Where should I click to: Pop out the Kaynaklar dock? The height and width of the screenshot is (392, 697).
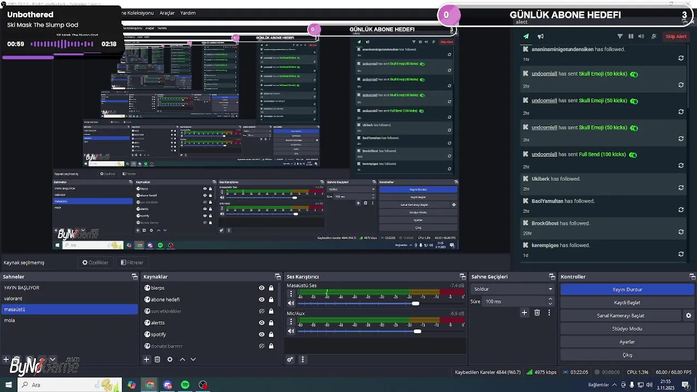(278, 277)
